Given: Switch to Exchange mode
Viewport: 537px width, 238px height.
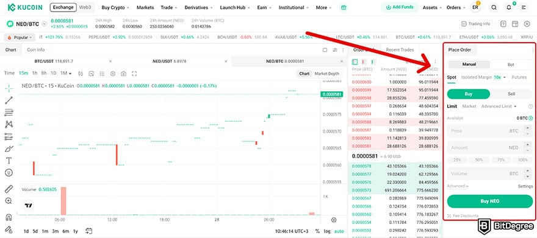Looking at the screenshot, I should click(x=63, y=7).
